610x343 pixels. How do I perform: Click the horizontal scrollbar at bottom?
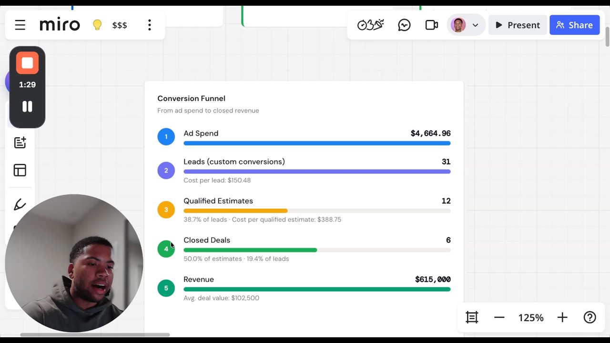[x=95, y=335]
